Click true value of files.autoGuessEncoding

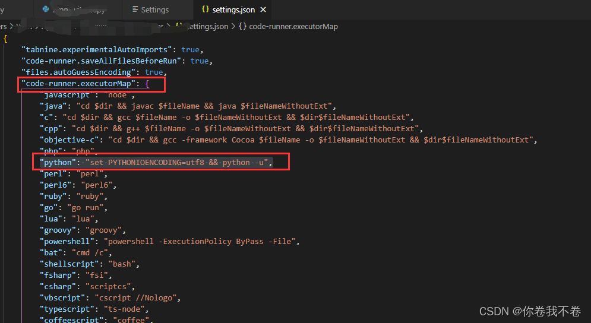pos(154,72)
